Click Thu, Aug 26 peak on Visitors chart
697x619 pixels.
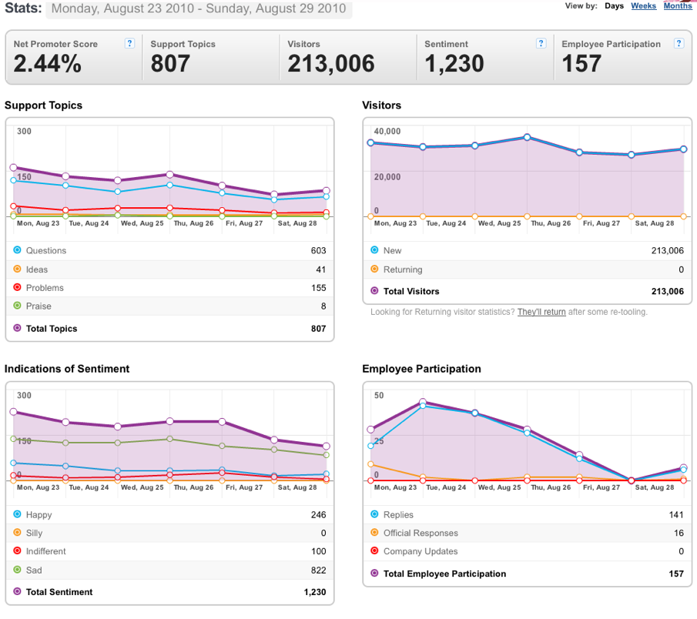pos(527,137)
